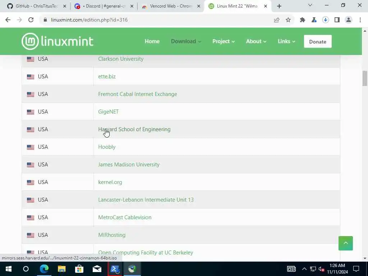Open the Extensions puzzle icon
Image resolution: width=368 pixels, height=276 pixels.
(x=303, y=20)
